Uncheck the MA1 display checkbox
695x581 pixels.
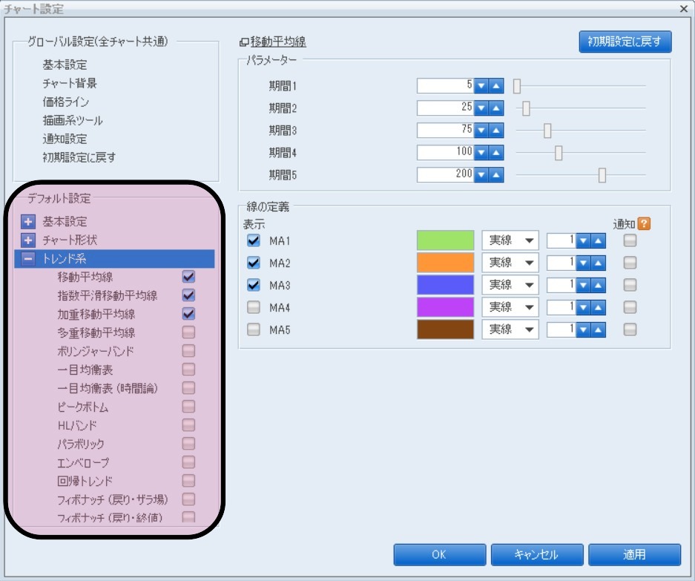pyautogui.click(x=254, y=240)
